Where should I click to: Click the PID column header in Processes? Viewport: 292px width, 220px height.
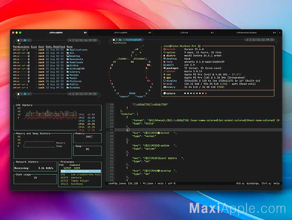click(61, 165)
